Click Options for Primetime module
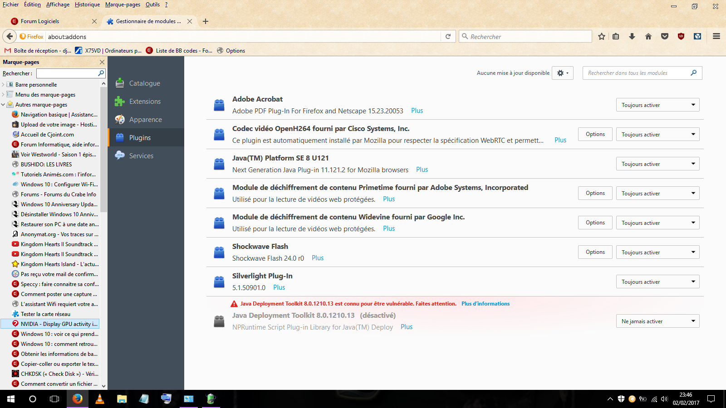This screenshot has height=408, width=726. pos(595,193)
